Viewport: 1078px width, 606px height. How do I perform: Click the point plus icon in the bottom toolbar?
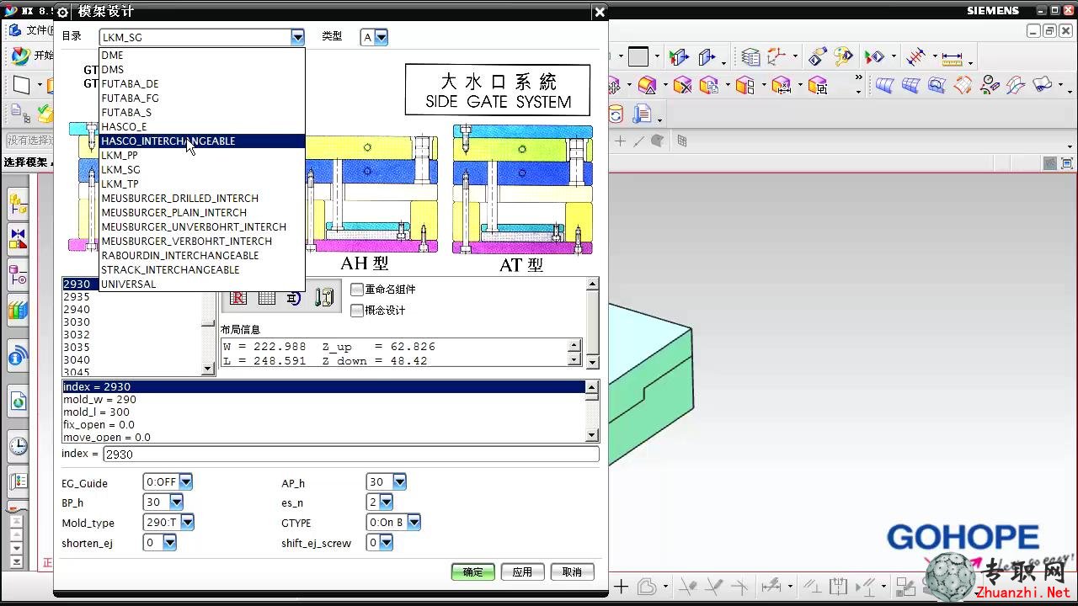point(621,587)
